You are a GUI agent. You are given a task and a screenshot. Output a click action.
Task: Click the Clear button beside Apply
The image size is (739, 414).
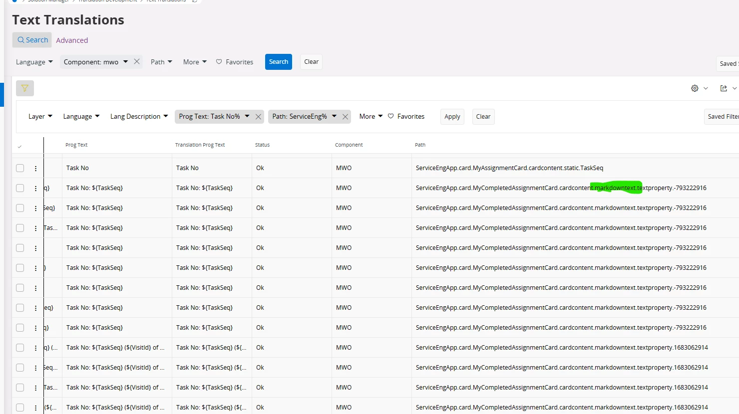483,117
